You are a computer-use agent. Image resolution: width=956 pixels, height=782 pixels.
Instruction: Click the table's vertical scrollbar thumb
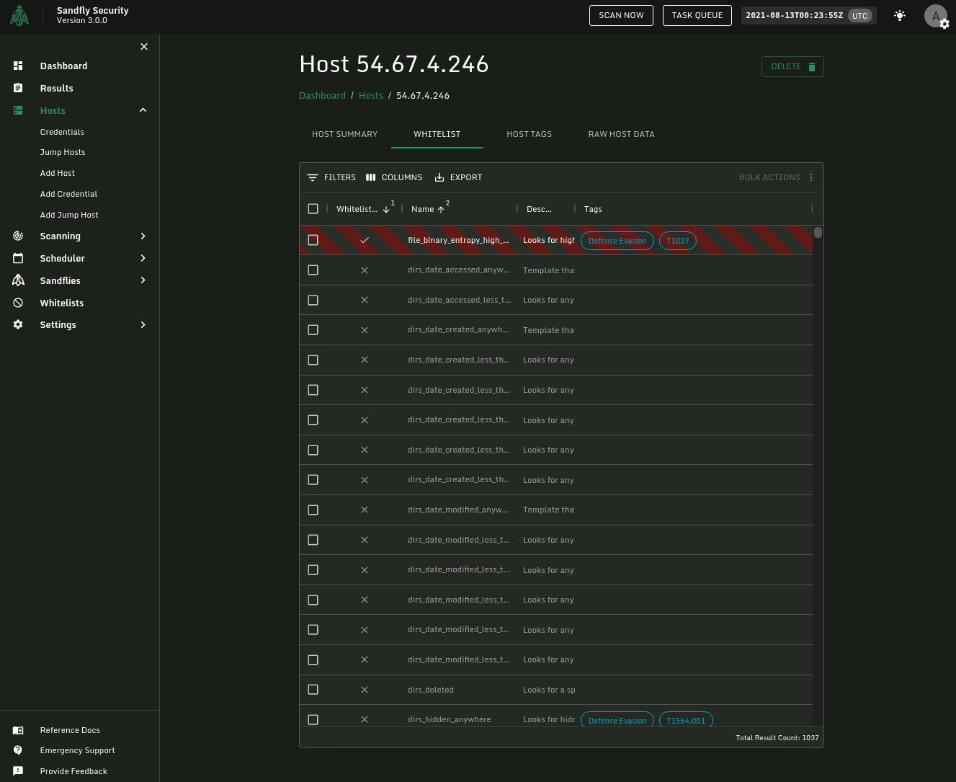point(818,233)
